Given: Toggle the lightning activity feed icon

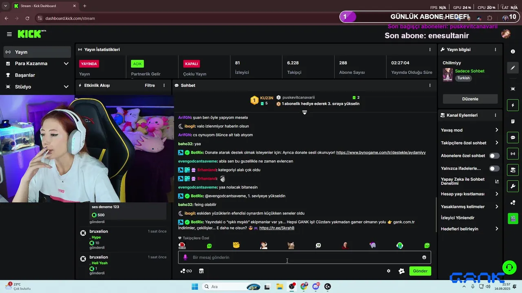Looking at the screenshot, I should click(x=513, y=105).
